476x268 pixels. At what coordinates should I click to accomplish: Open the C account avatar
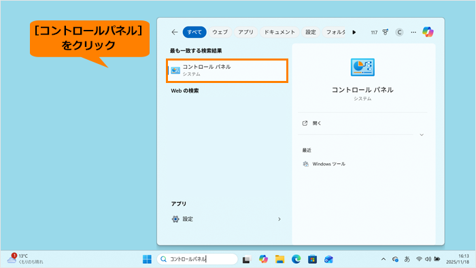tap(399, 32)
